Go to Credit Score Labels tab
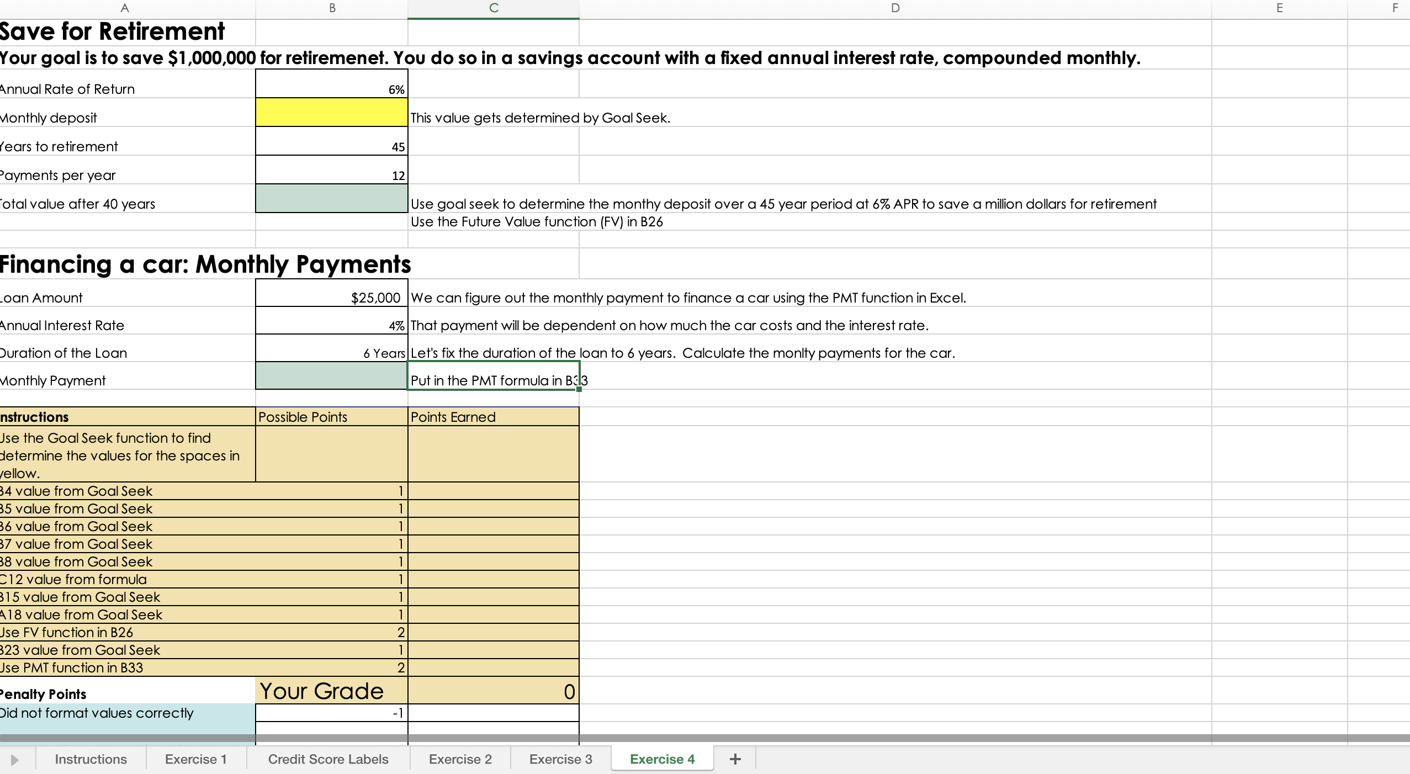Image resolution: width=1410 pixels, height=774 pixels. [328, 759]
